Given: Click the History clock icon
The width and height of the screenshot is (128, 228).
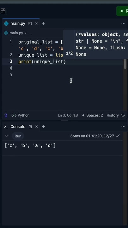Looking at the screenshot, I should 123,115.
